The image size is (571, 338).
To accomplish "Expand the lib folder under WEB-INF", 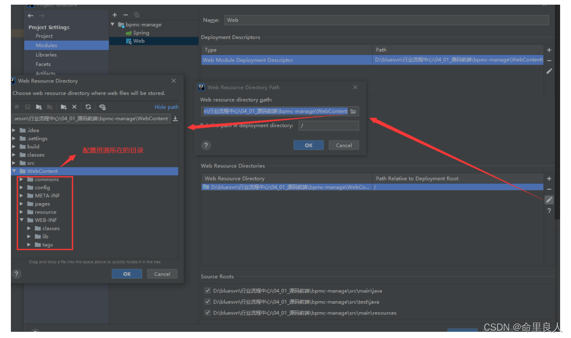I will [29, 236].
